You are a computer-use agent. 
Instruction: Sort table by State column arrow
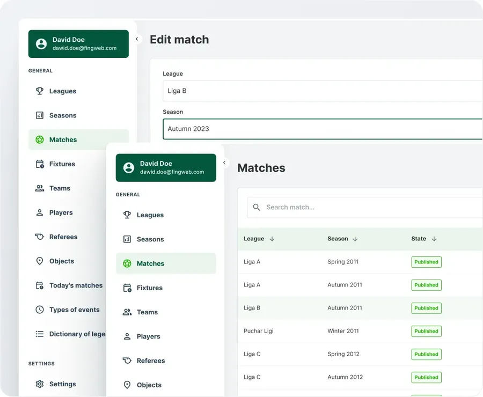coord(434,239)
